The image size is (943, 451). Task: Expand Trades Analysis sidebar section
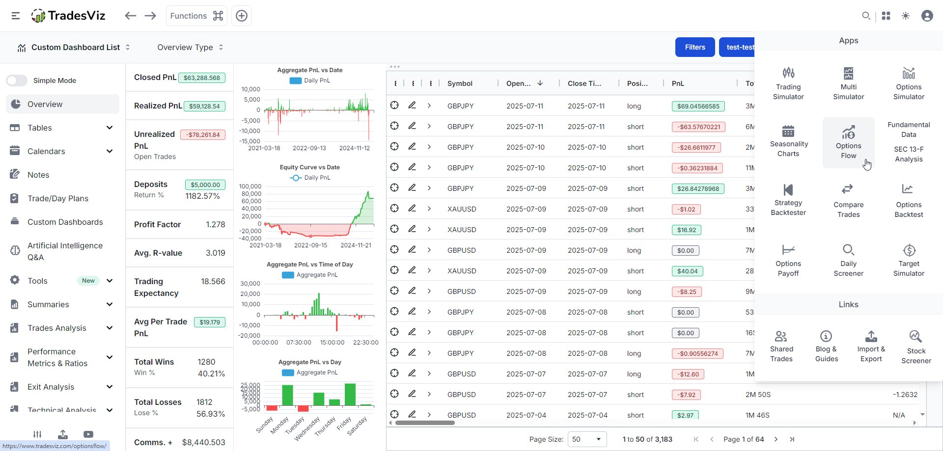(x=62, y=328)
